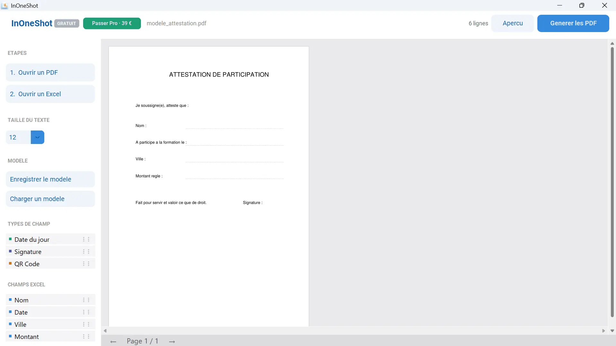
Task: Go to next page arrow
Action: (x=172, y=342)
